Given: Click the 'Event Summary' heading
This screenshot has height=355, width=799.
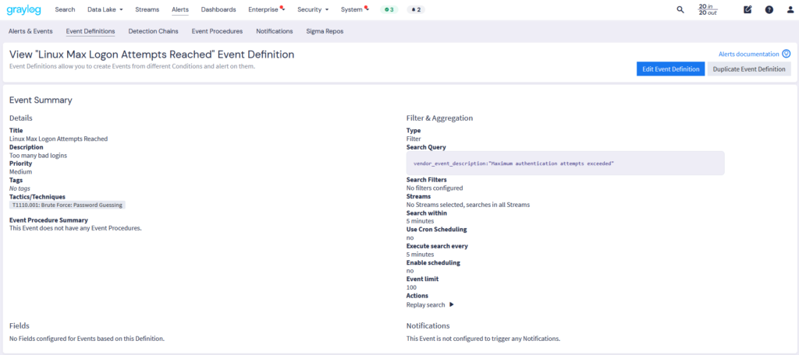Looking at the screenshot, I should tap(41, 100).
